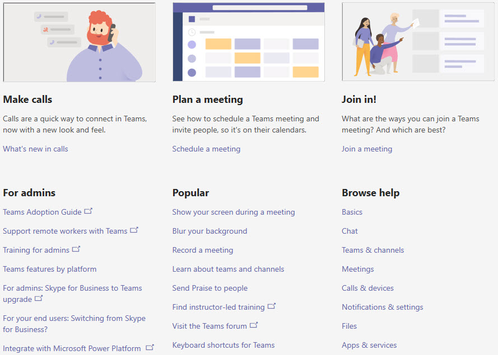Open Show your screen during a meeting

(234, 212)
